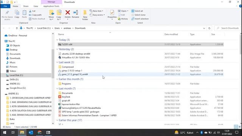Collapse the Last week group
Screen dimensions: 242x136
pyautogui.click(x=57, y=62)
